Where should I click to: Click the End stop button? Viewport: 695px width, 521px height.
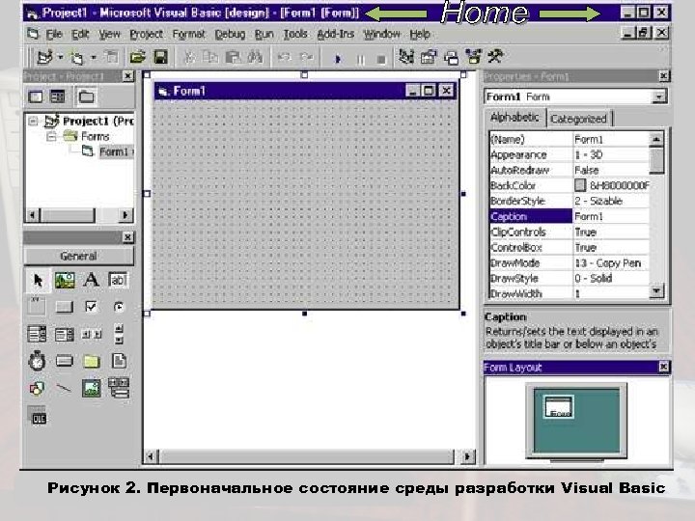(x=381, y=59)
